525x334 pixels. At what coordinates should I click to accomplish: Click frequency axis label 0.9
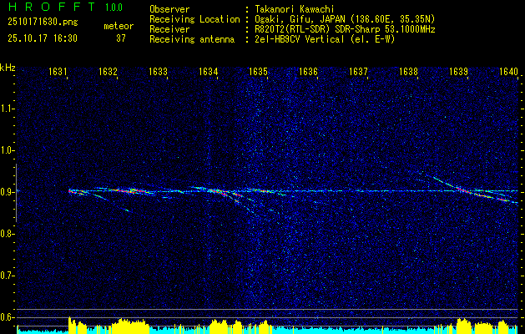pyautogui.click(x=7, y=192)
